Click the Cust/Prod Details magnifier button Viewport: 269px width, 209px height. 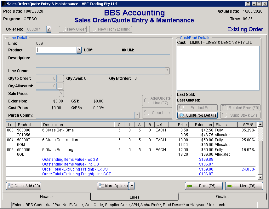[197, 115]
